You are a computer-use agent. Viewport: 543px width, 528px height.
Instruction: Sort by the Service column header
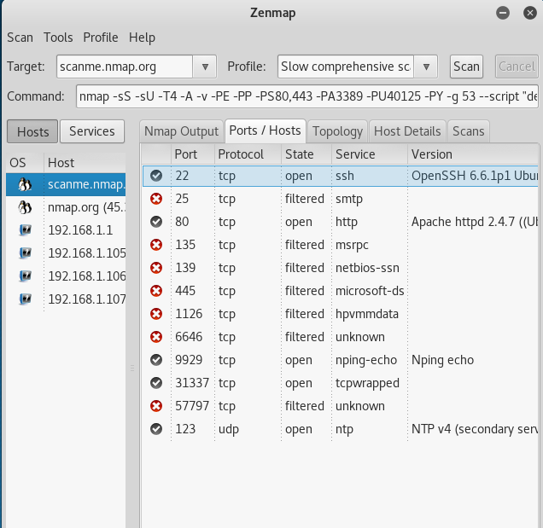coord(370,154)
